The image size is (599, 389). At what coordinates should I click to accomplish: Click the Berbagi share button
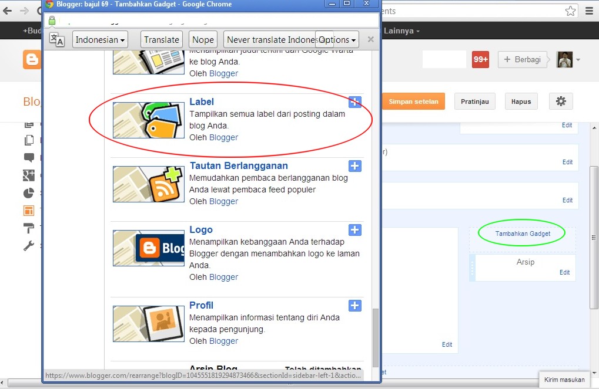[x=523, y=59]
